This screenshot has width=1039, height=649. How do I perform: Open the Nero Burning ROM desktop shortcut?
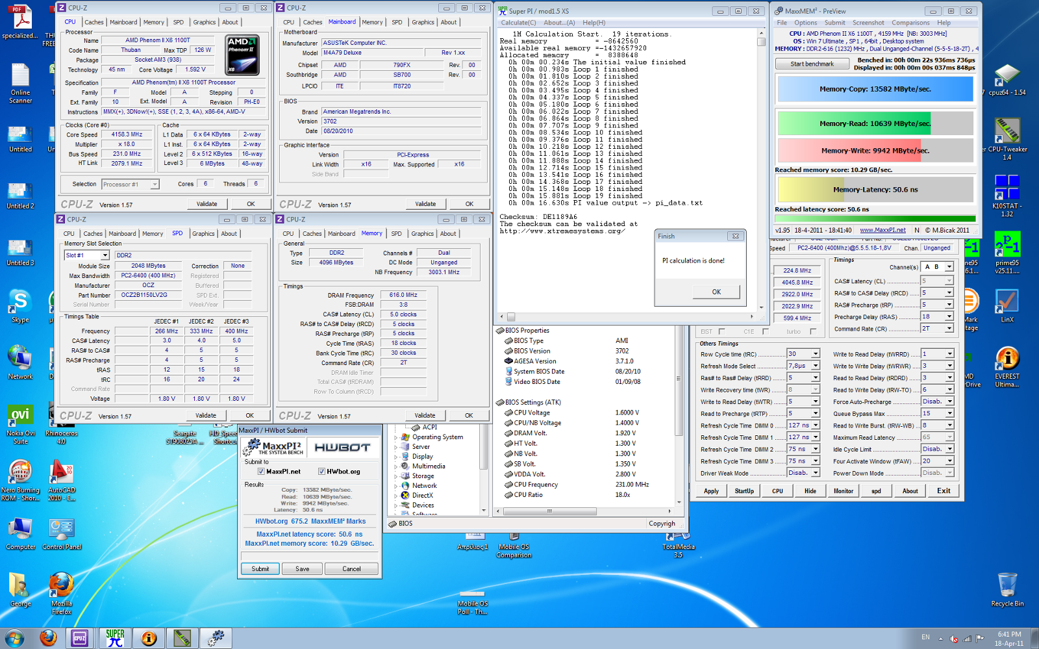(20, 481)
